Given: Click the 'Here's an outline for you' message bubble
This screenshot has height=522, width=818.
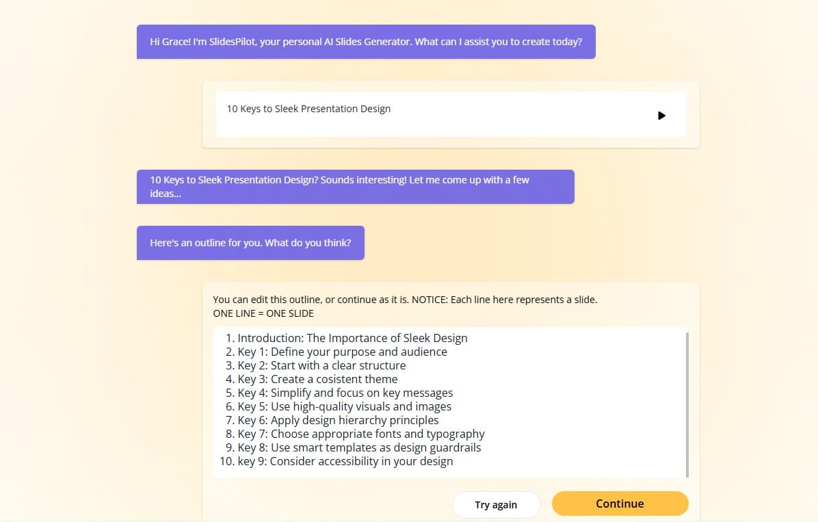Looking at the screenshot, I should point(250,243).
